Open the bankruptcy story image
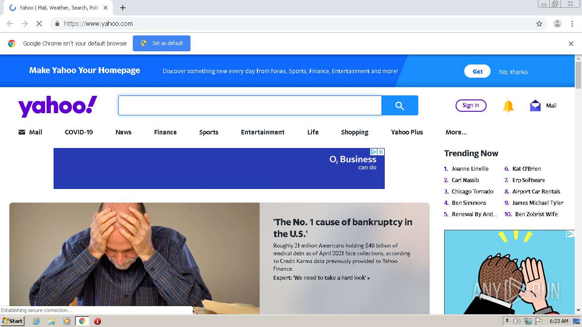The width and height of the screenshot is (582, 327). click(135, 258)
